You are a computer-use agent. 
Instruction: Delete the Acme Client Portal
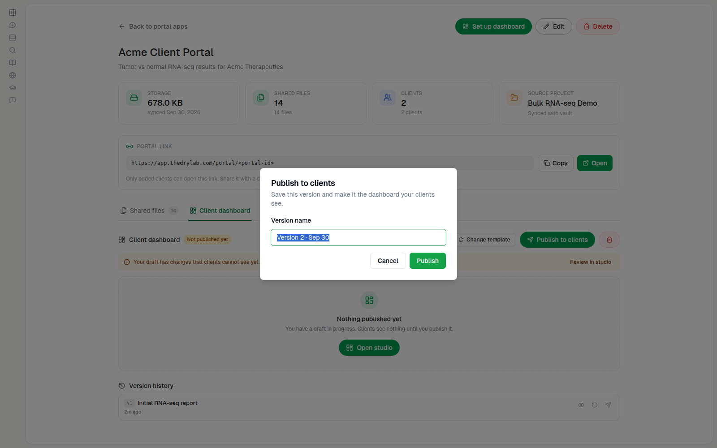point(598,26)
